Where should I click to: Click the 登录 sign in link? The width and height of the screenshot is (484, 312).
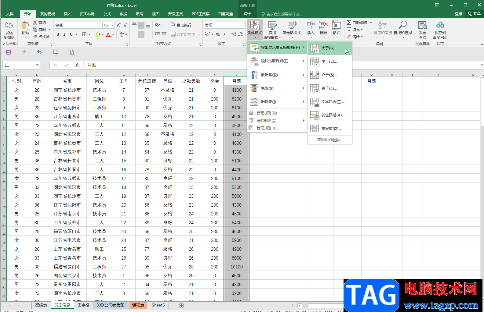click(458, 14)
